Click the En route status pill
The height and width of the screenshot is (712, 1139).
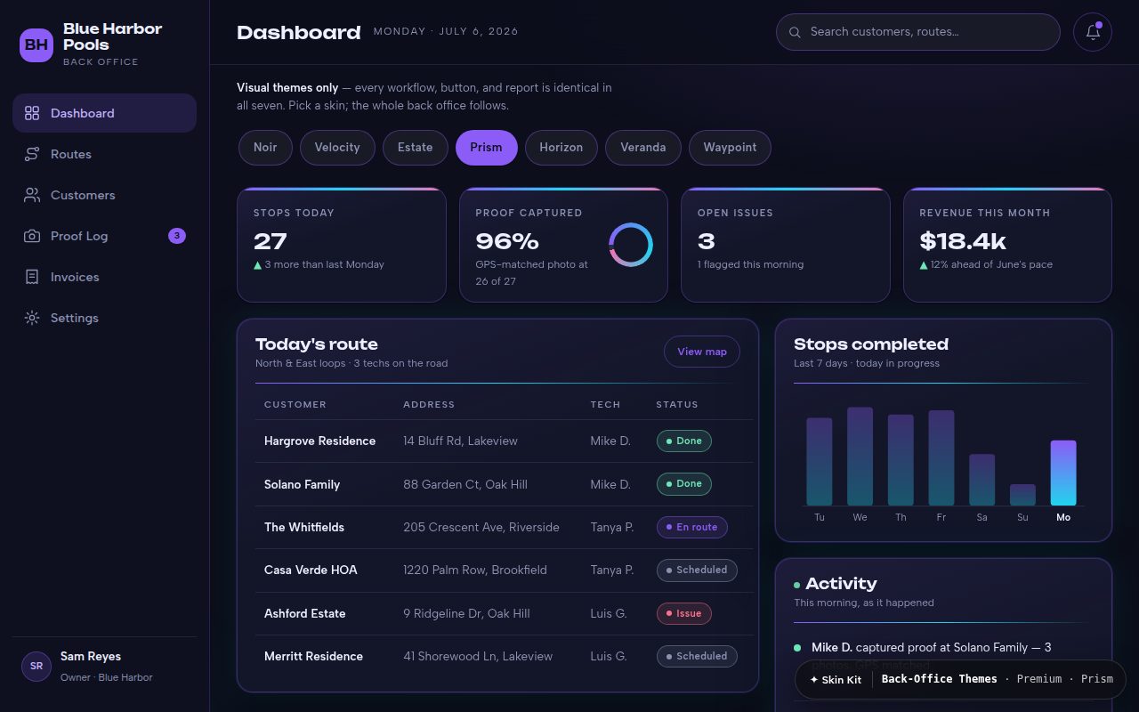[x=691, y=527]
